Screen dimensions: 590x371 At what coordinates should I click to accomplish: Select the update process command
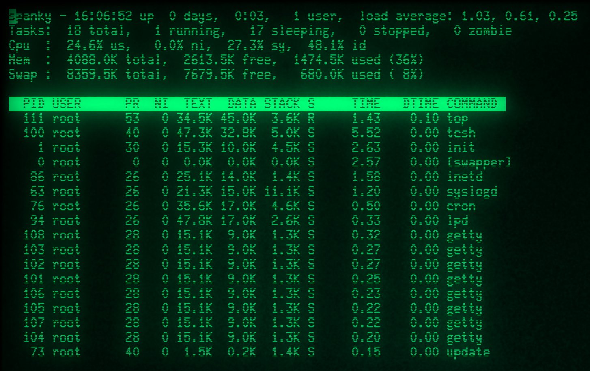point(468,352)
